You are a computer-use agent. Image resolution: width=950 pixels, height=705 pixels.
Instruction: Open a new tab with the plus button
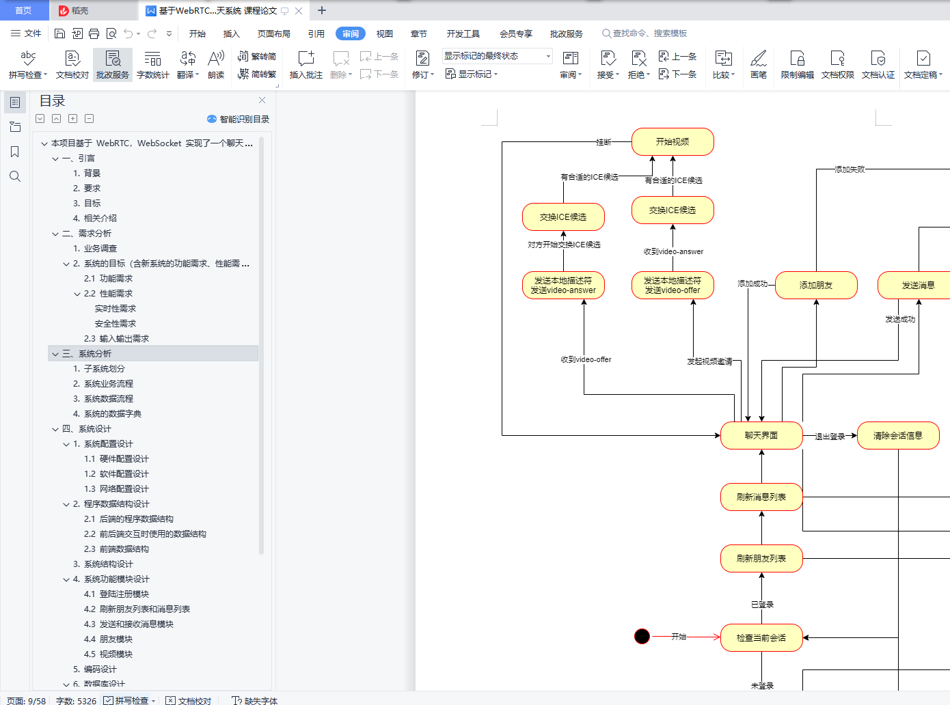tap(322, 10)
